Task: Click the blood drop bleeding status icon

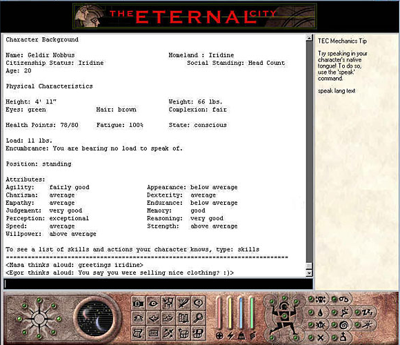Action: (321, 313)
